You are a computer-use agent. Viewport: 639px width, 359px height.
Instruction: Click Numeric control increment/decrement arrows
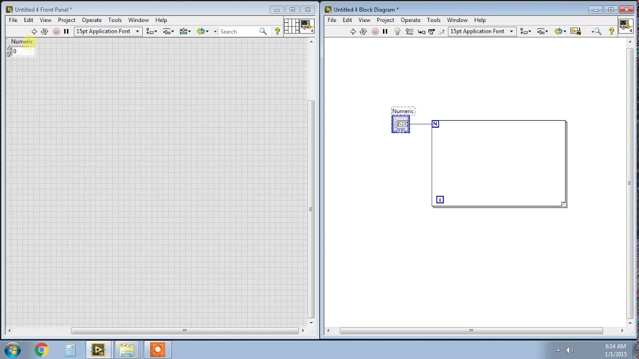pyautogui.click(x=9, y=51)
